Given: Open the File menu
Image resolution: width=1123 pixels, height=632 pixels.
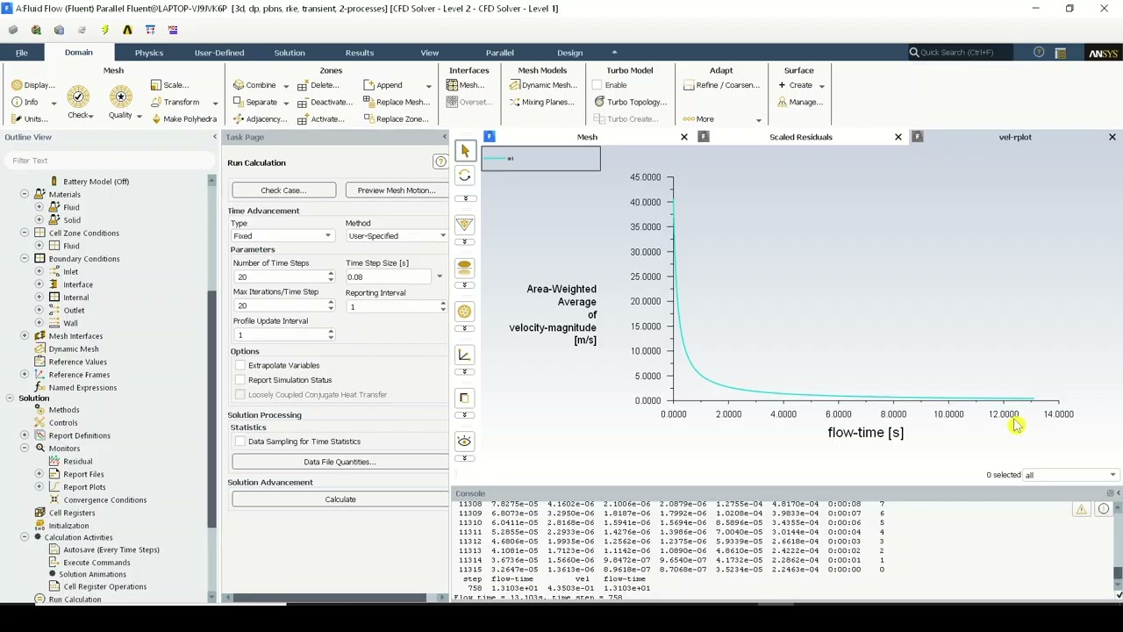Looking at the screenshot, I should click(x=21, y=53).
